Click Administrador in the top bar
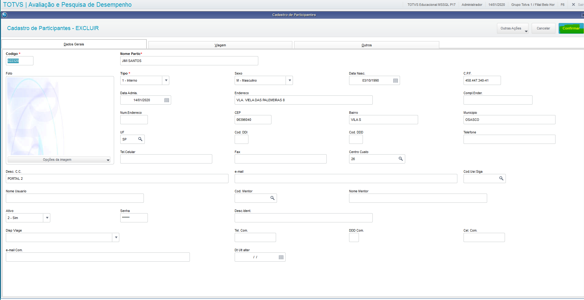This screenshot has width=584, height=300. tap(472, 5)
